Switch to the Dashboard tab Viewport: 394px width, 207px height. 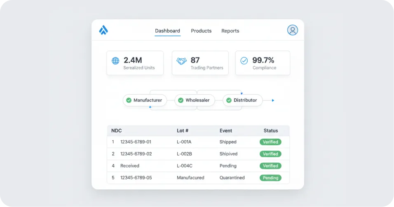[x=167, y=31]
